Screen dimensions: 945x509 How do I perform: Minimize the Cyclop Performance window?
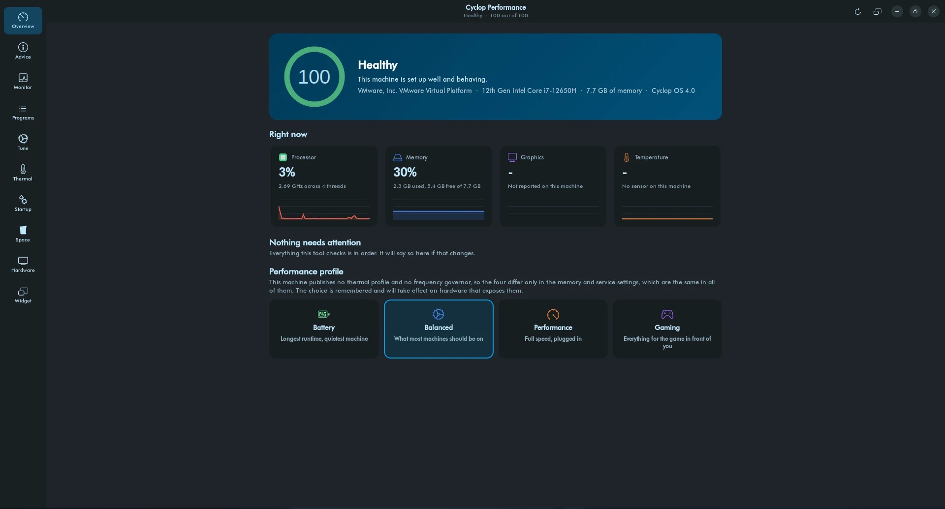pos(897,11)
